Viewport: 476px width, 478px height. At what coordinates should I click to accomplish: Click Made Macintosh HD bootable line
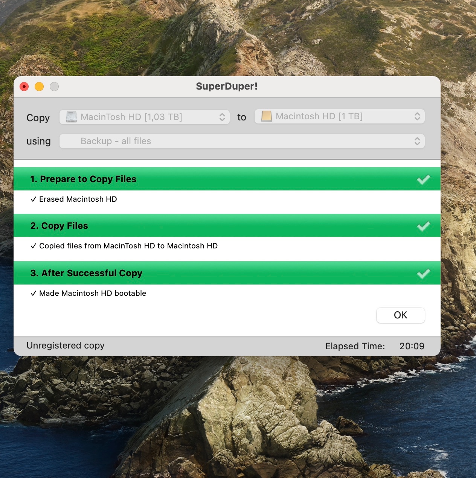tap(93, 293)
